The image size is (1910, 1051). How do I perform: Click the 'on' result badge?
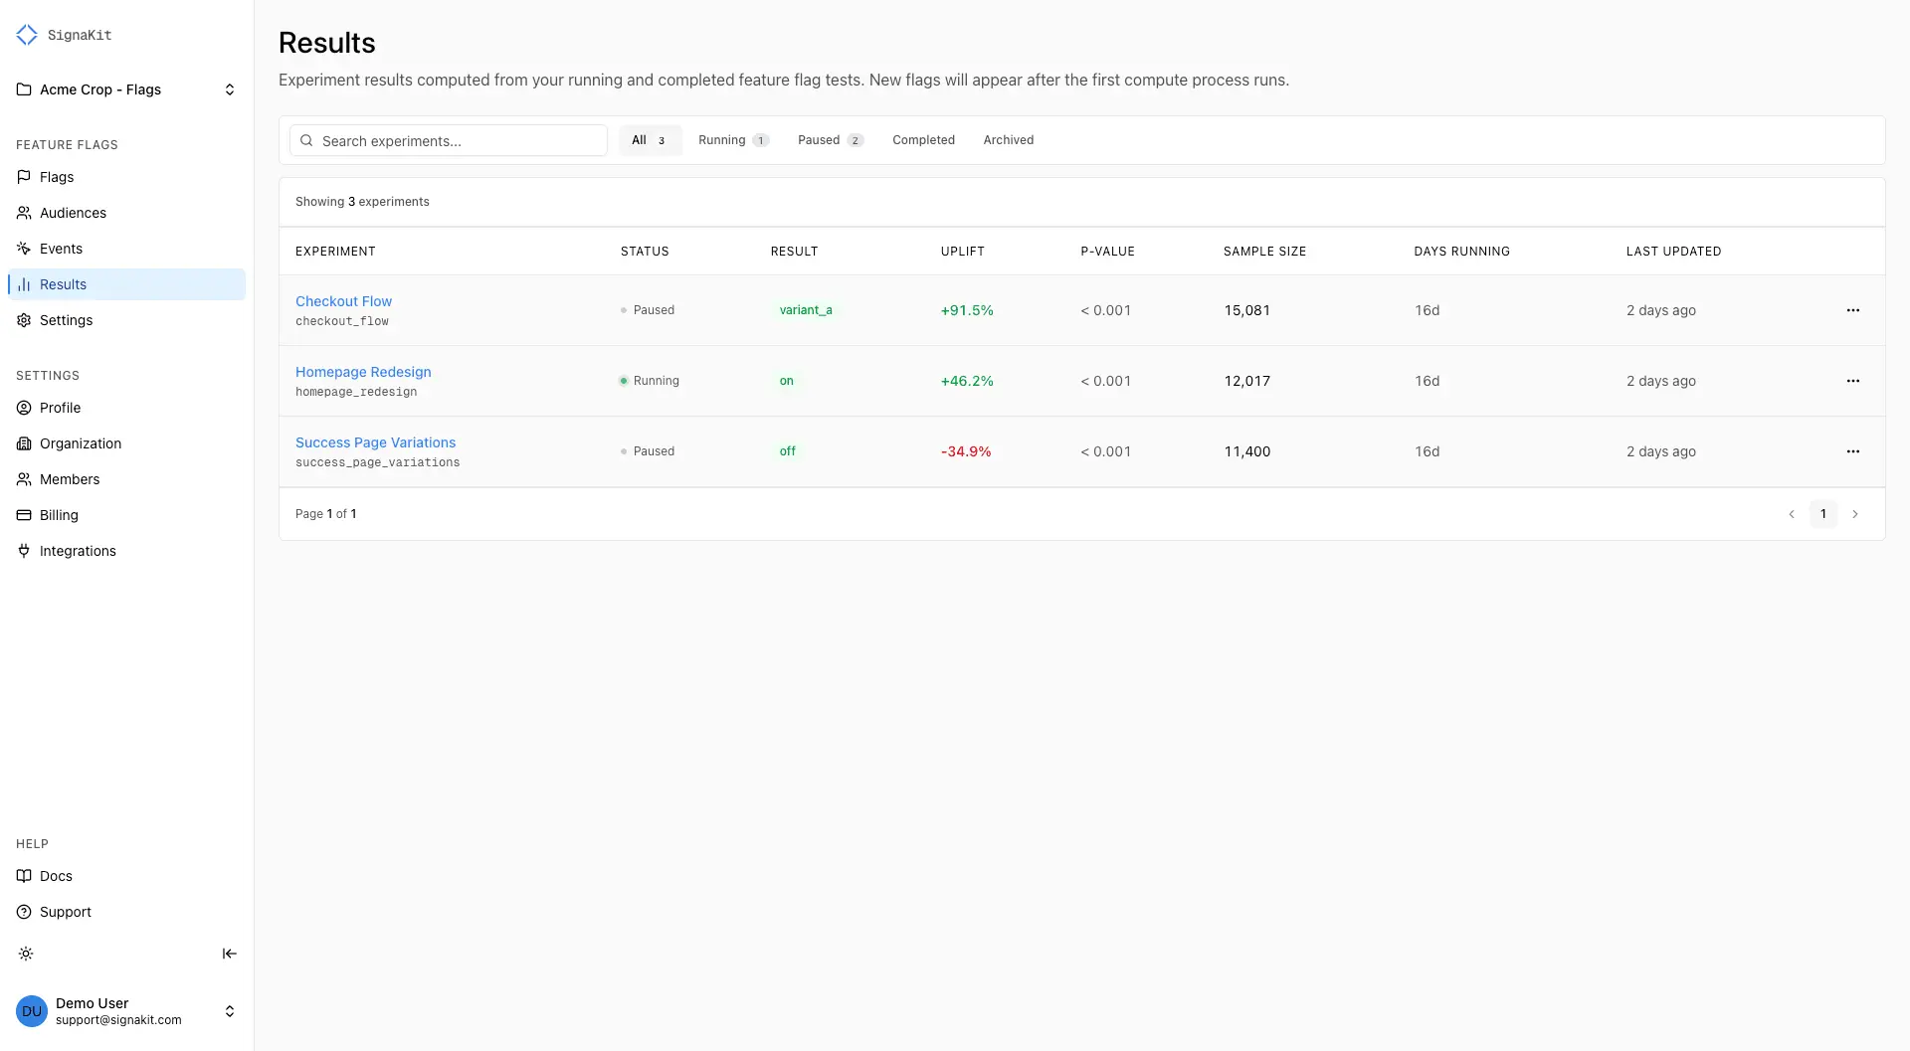point(786,381)
